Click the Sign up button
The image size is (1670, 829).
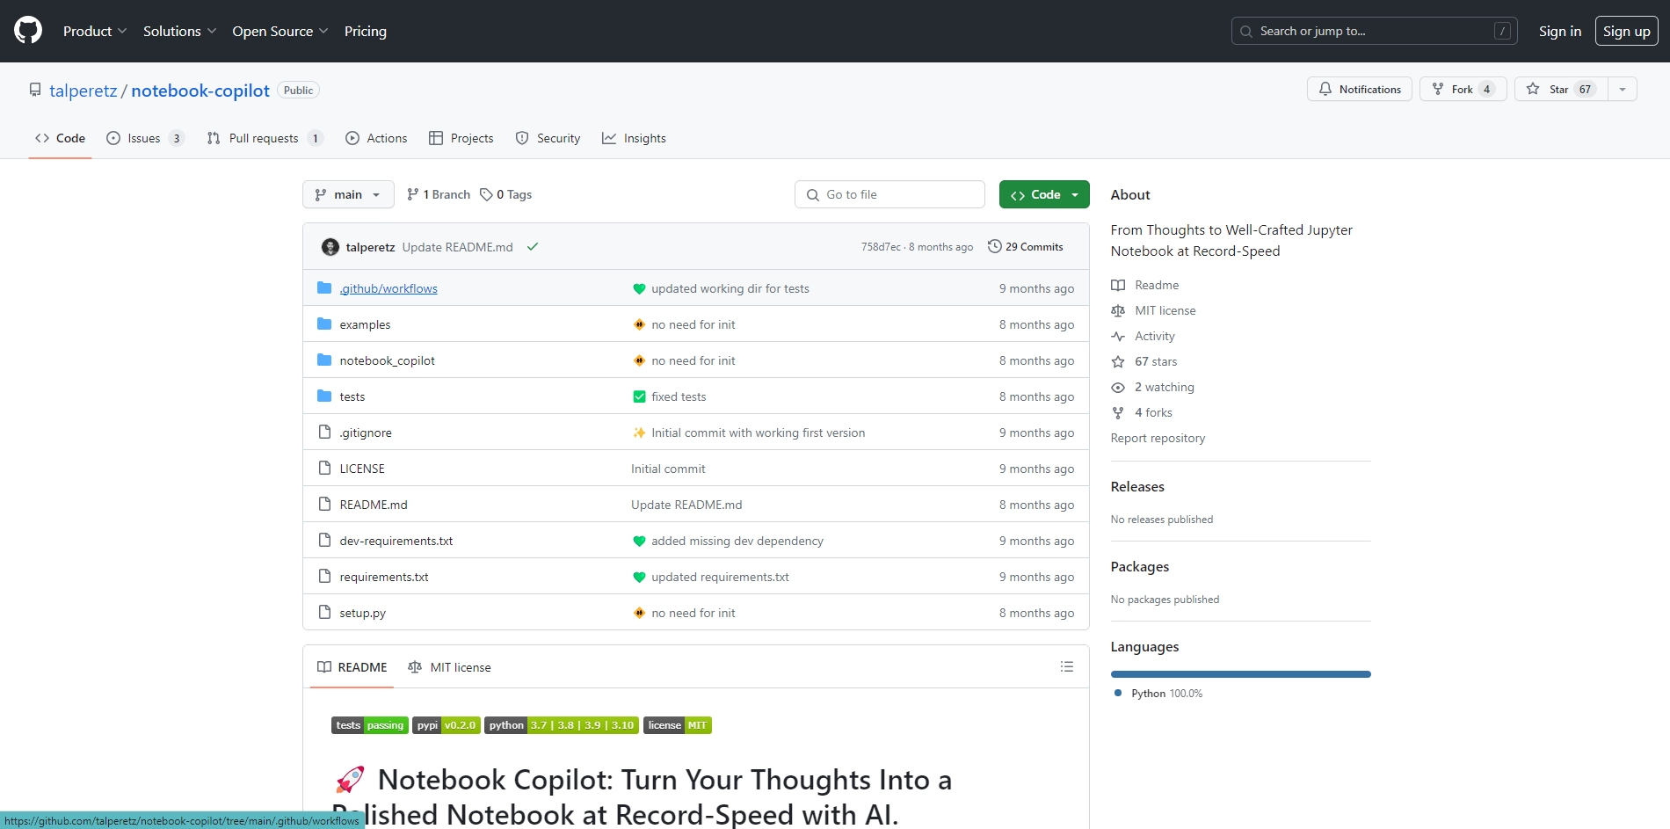(x=1625, y=31)
